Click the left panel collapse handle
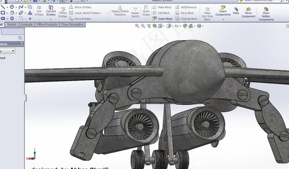This screenshot has width=289, height=169. 26,98
